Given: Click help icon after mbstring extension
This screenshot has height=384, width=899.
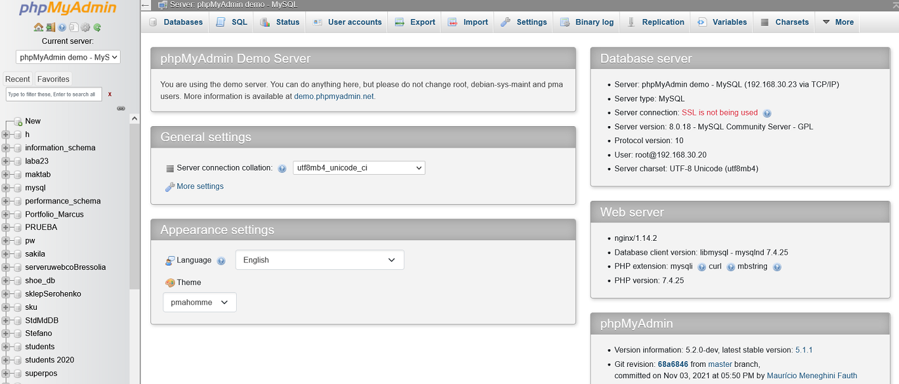Looking at the screenshot, I should click(777, 267).
